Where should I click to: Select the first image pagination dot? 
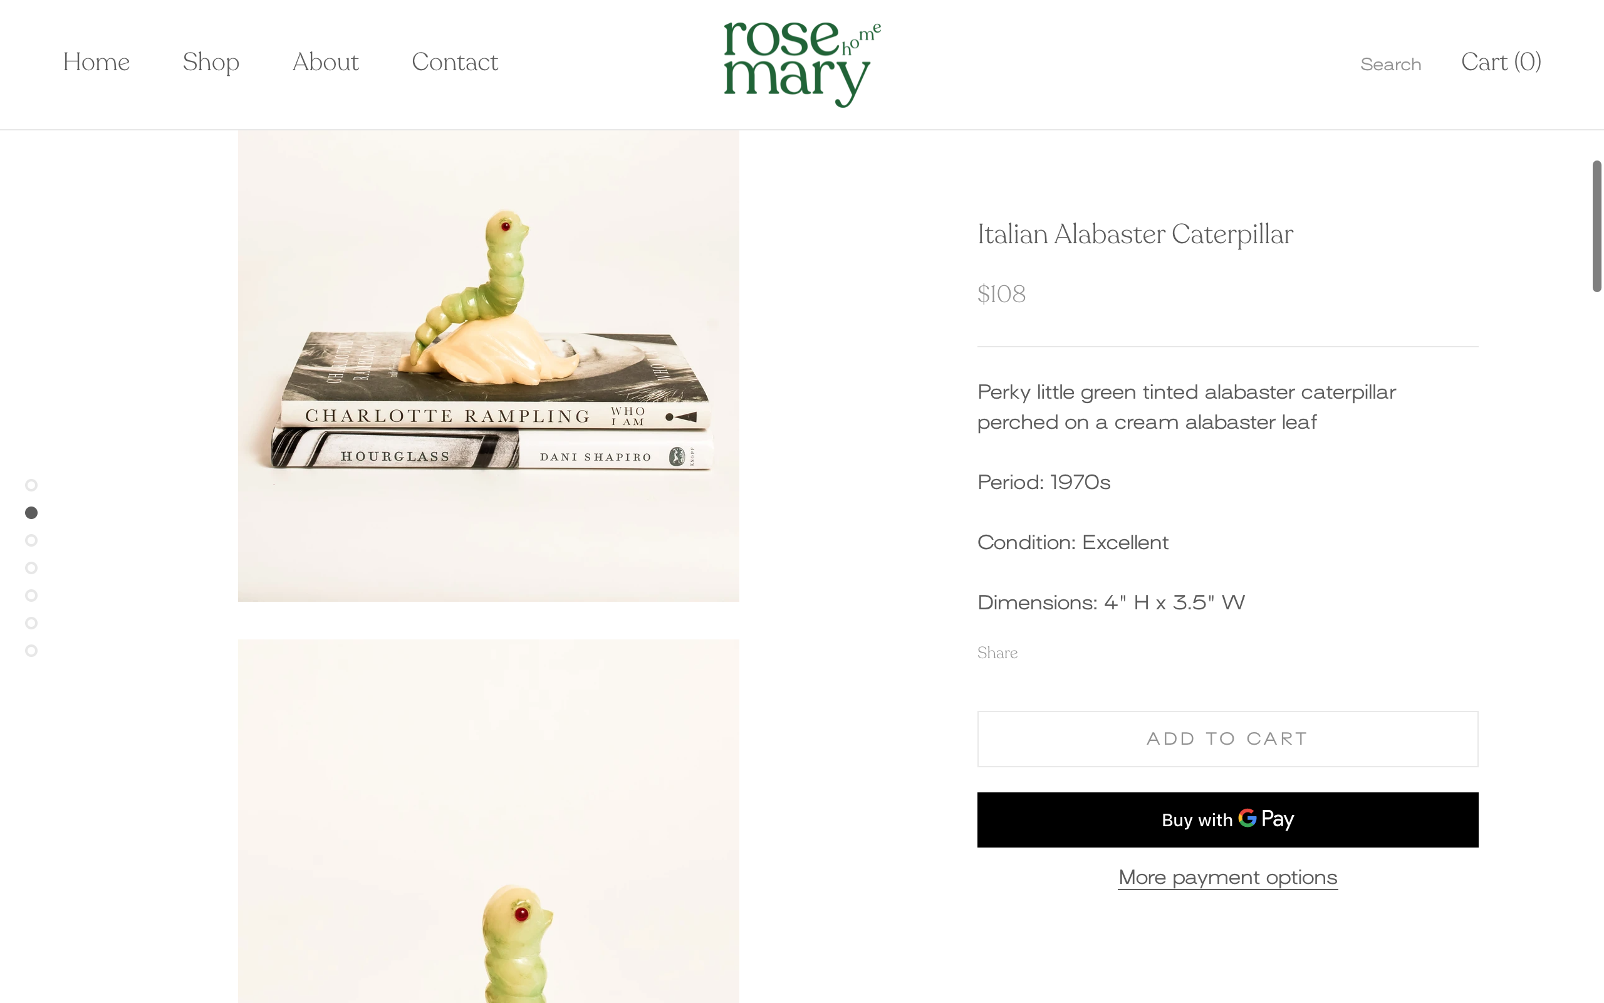click(31, 486)
